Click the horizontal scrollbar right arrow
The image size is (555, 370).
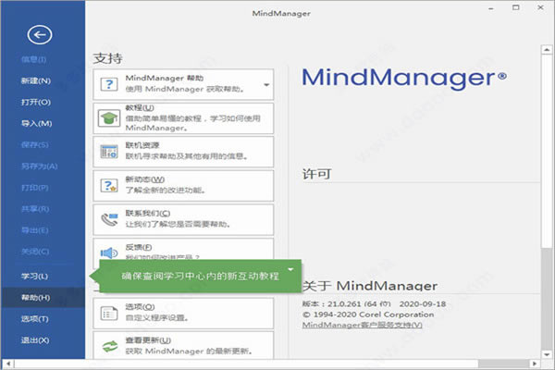(535, 364)
